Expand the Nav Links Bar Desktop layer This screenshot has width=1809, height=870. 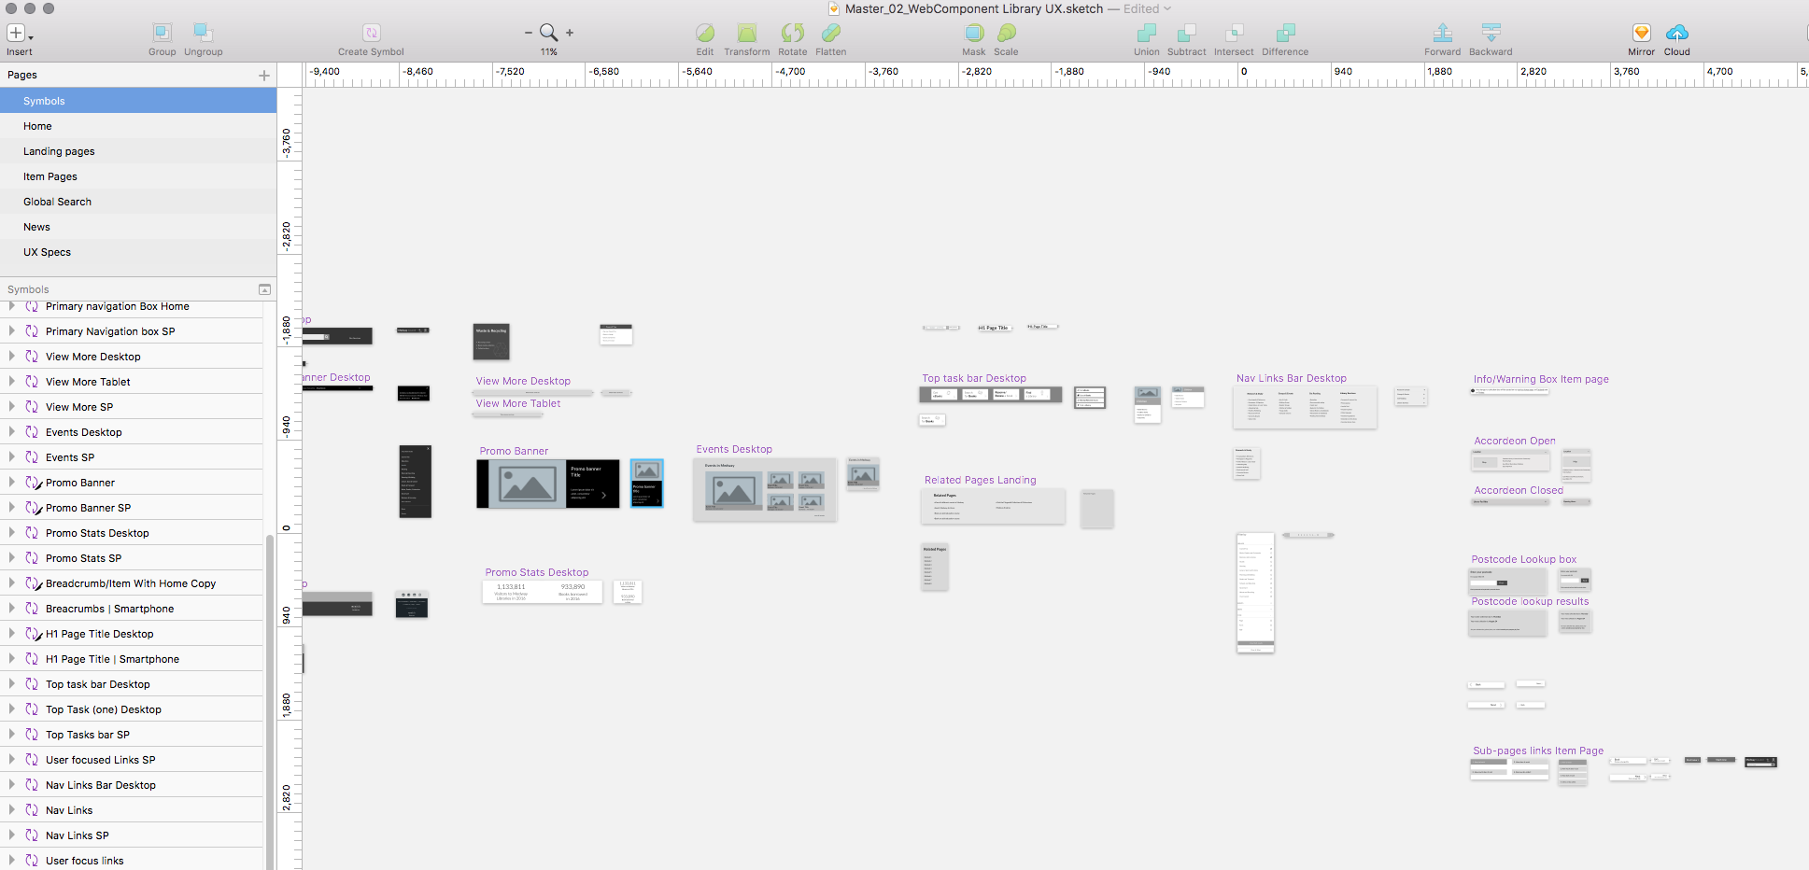click(11, 785)
